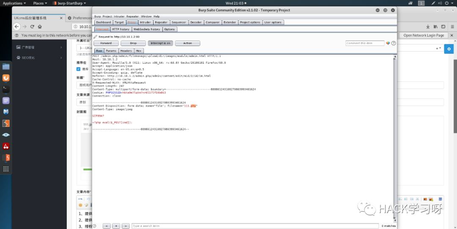Open the Params view tab
The height and width of the screenshot is (229, 457).
pyautogui.click(x=111, y=51)
